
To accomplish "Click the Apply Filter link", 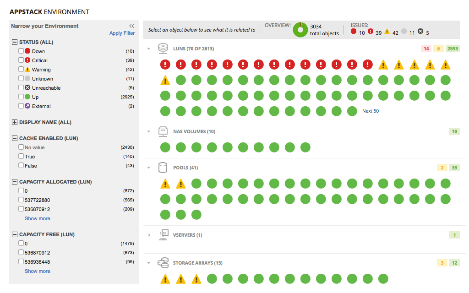I will (x=122, y=33).
